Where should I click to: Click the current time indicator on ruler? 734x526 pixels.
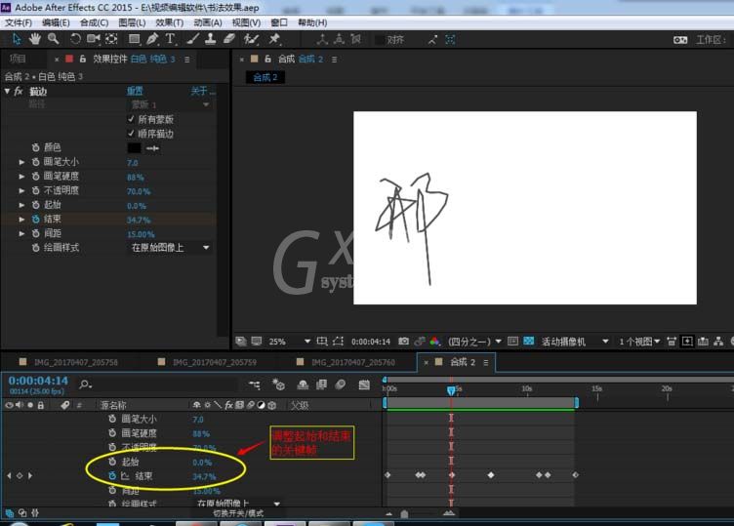click(x=451, y=390)
